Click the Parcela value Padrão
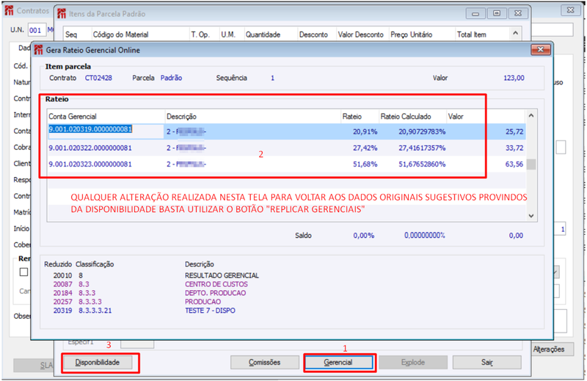 pos(171,78)
